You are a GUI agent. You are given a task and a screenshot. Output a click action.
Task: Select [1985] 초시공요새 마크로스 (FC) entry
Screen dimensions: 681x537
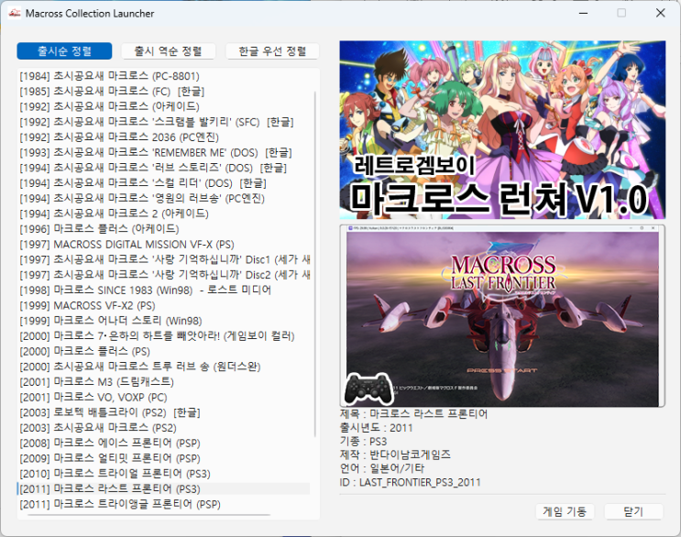tap(111, 92)
